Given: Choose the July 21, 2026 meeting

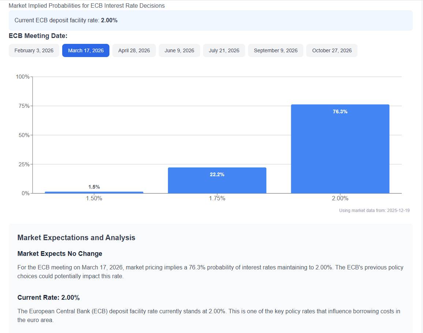Looking at the screenshot, I should (224, 50).
